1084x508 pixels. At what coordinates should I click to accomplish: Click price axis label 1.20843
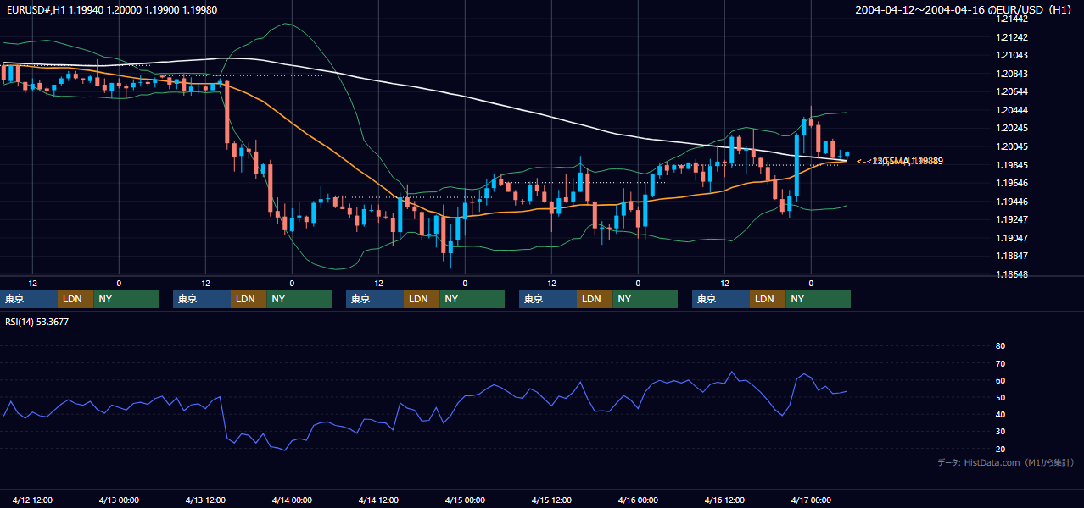1013,74
